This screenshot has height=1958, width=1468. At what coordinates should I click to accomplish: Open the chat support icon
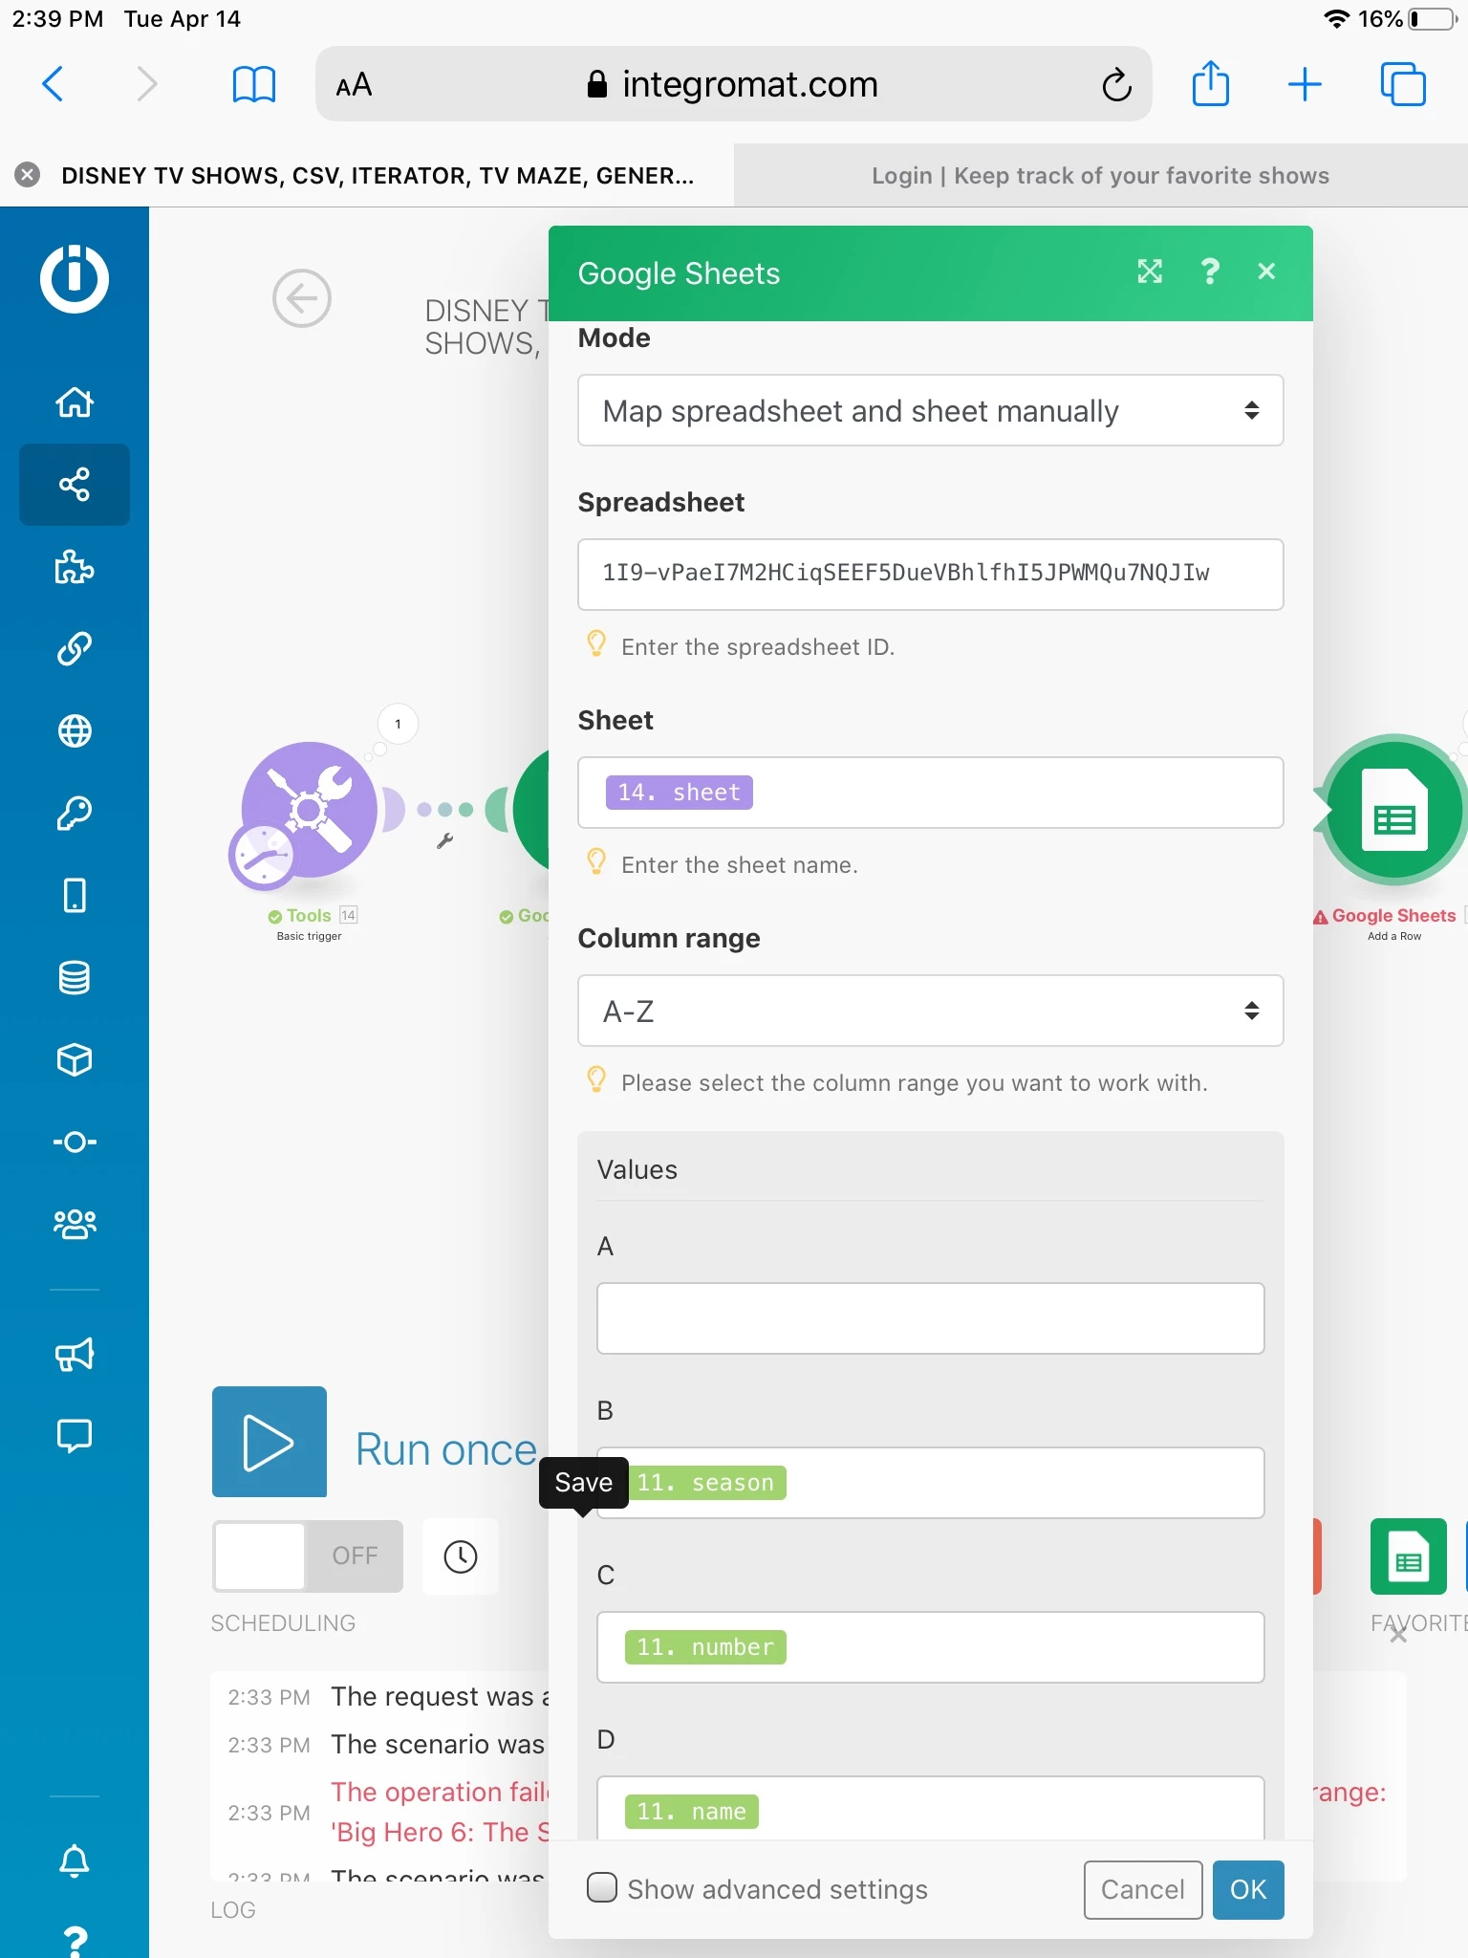click(x=75, y=1436)
